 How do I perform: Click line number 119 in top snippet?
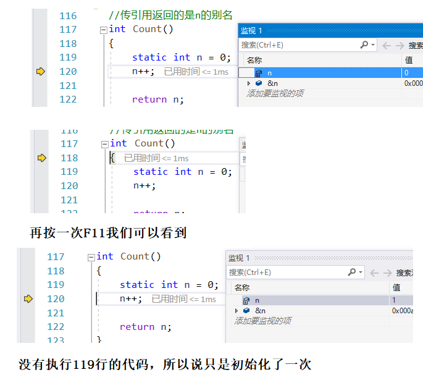pos(68,57)
